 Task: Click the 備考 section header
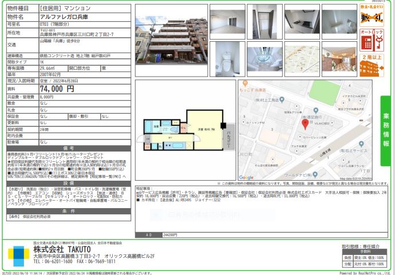coord(69,149)
